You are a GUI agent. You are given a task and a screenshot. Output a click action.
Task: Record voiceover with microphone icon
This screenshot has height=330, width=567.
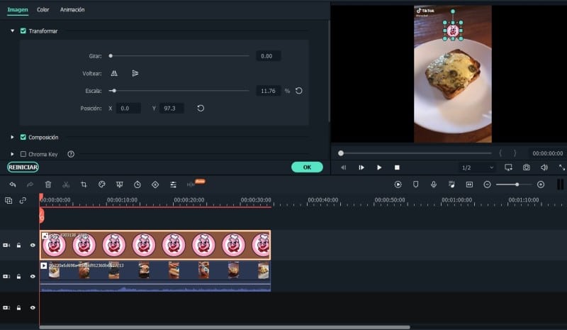pyautogui.click(x=434, y=185)
